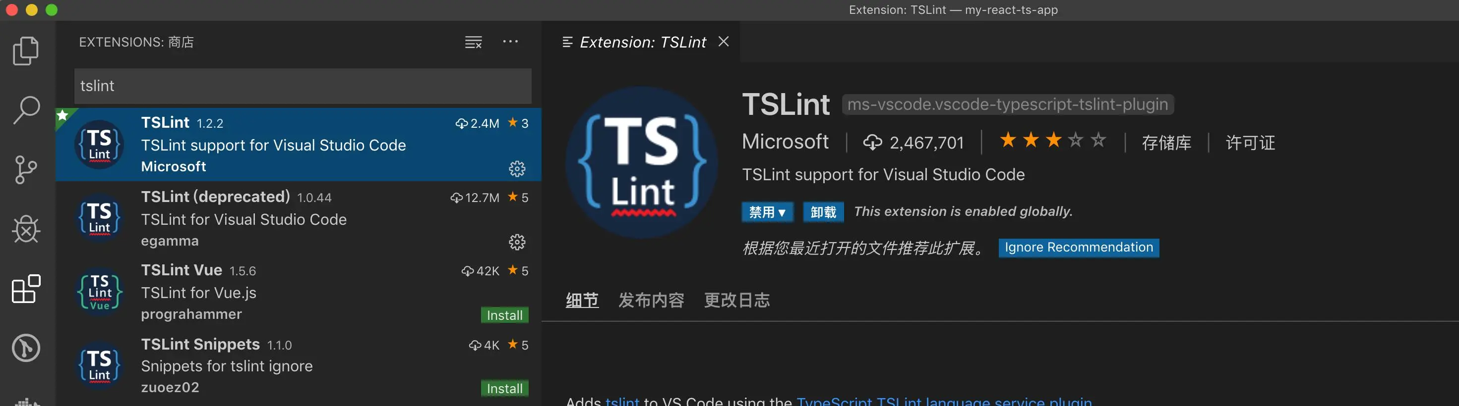The image size is (1459, 406).
Task: Open TypeScript TSLint language service plugin link
Action: coord(944,401)
